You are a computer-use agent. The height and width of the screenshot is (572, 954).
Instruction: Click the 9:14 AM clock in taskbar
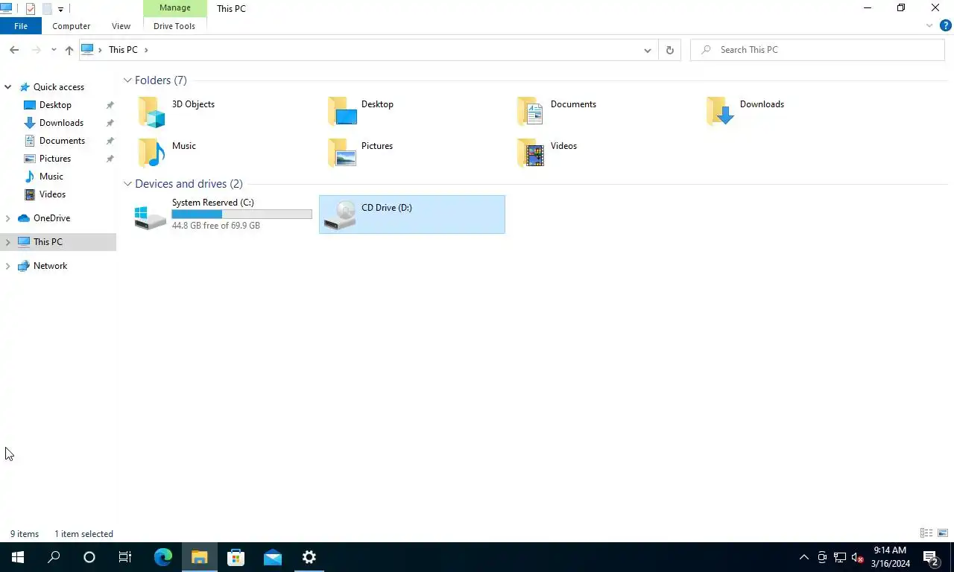pos(890,550)
